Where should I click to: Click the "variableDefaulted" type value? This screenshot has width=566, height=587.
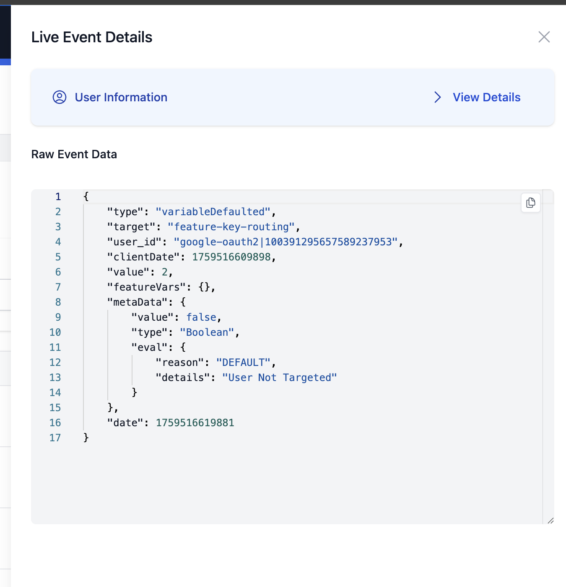pyautogui.click(x=213, y=212)
